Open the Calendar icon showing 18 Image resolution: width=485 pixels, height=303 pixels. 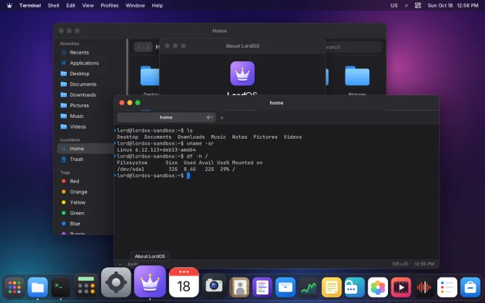click(184, 283)
